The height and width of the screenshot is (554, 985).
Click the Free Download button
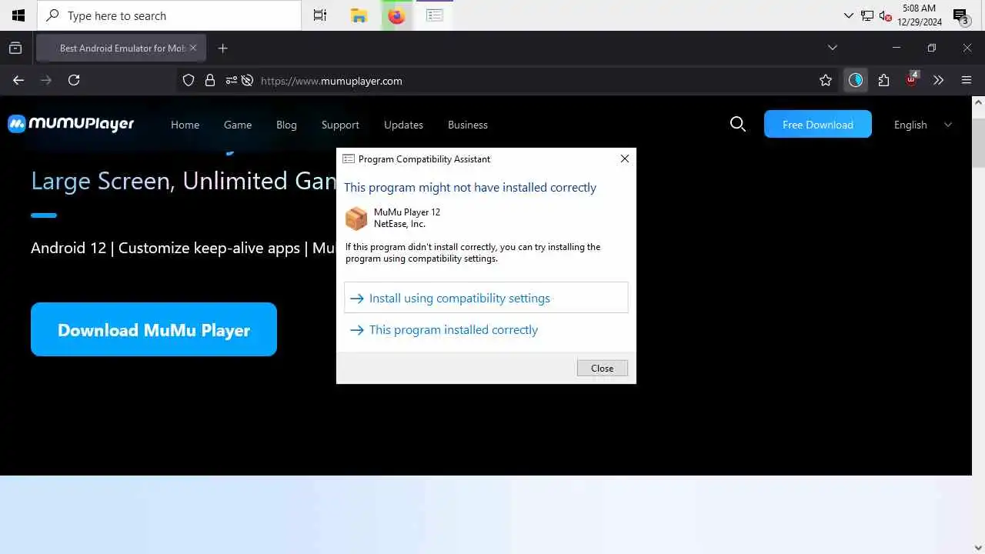pos(817,124)
